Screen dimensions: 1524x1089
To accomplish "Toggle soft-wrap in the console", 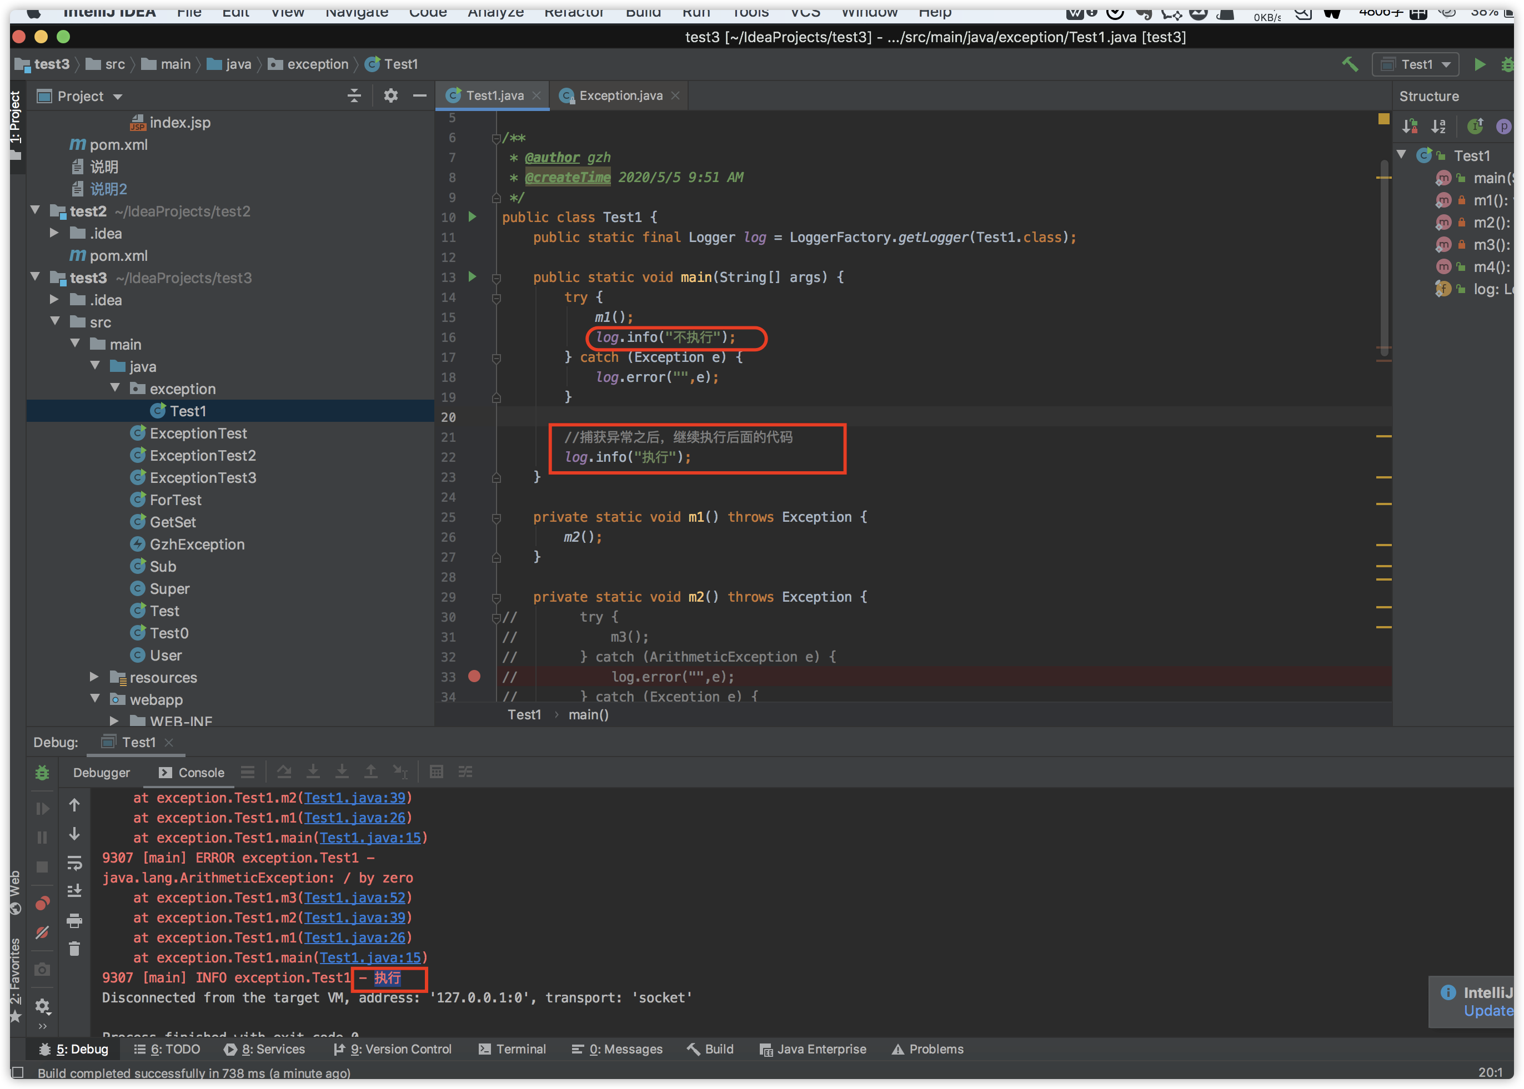I will (x=74, y=863).
